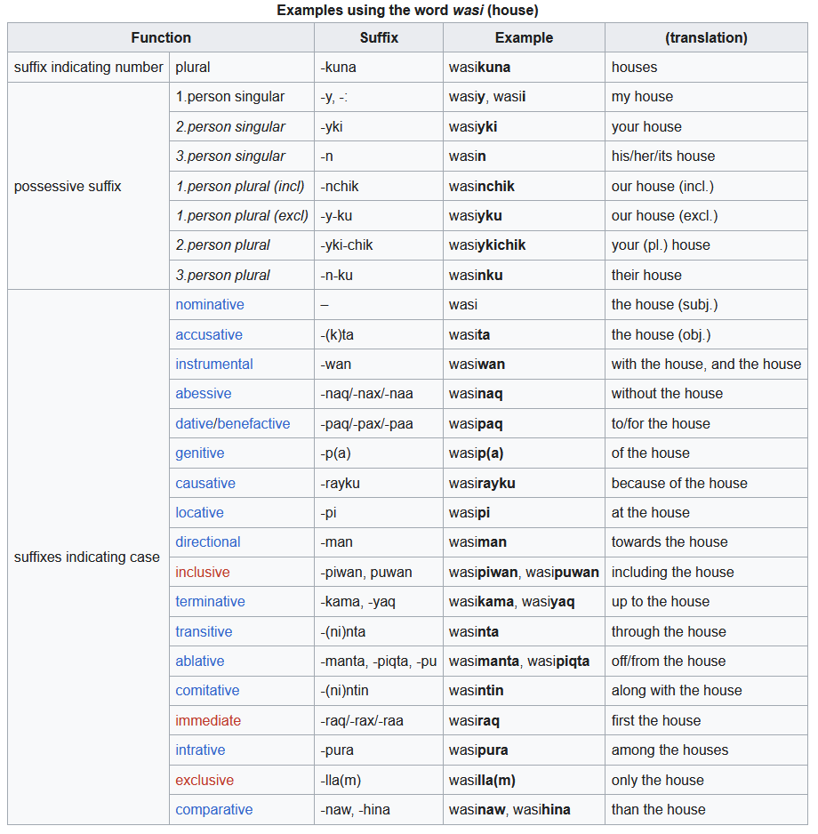This screenshot has height=834, width=818.
Task: Open the accusative case link
Action: click(x=209, y=334)
